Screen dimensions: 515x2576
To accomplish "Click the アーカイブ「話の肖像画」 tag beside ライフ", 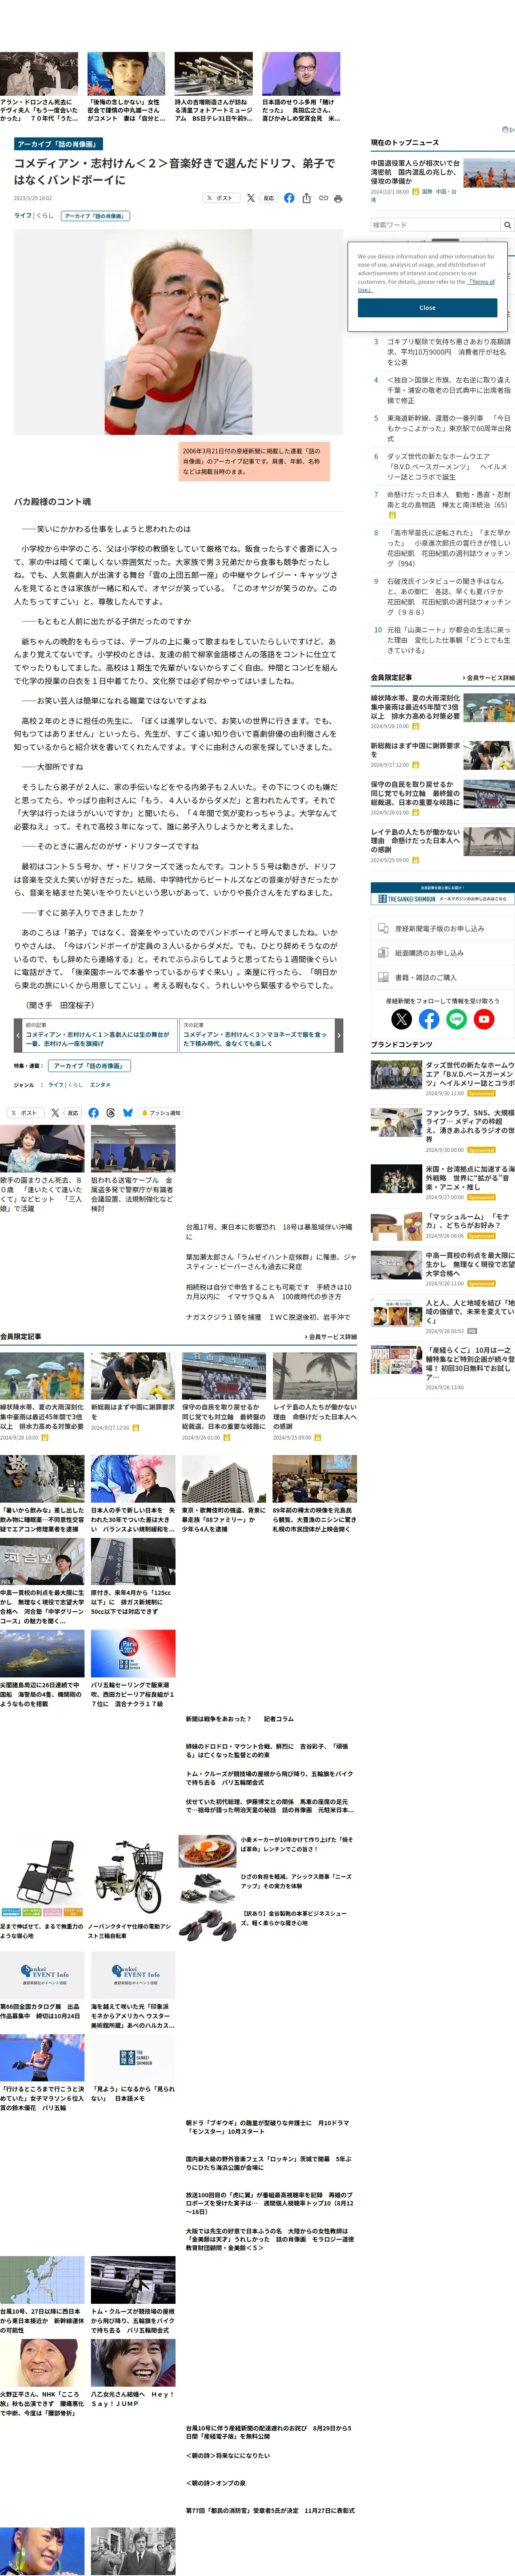I will pos(95,216).
